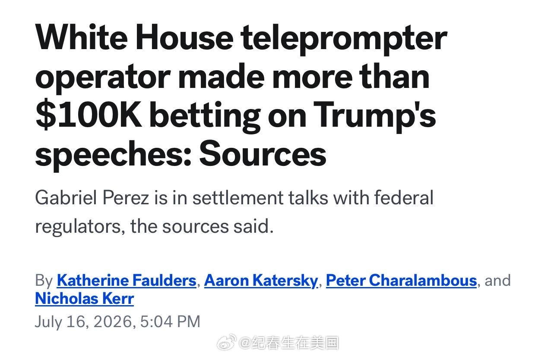Click the Weibo logo watermark icon

pyautogui.click(x=226, y=343)
